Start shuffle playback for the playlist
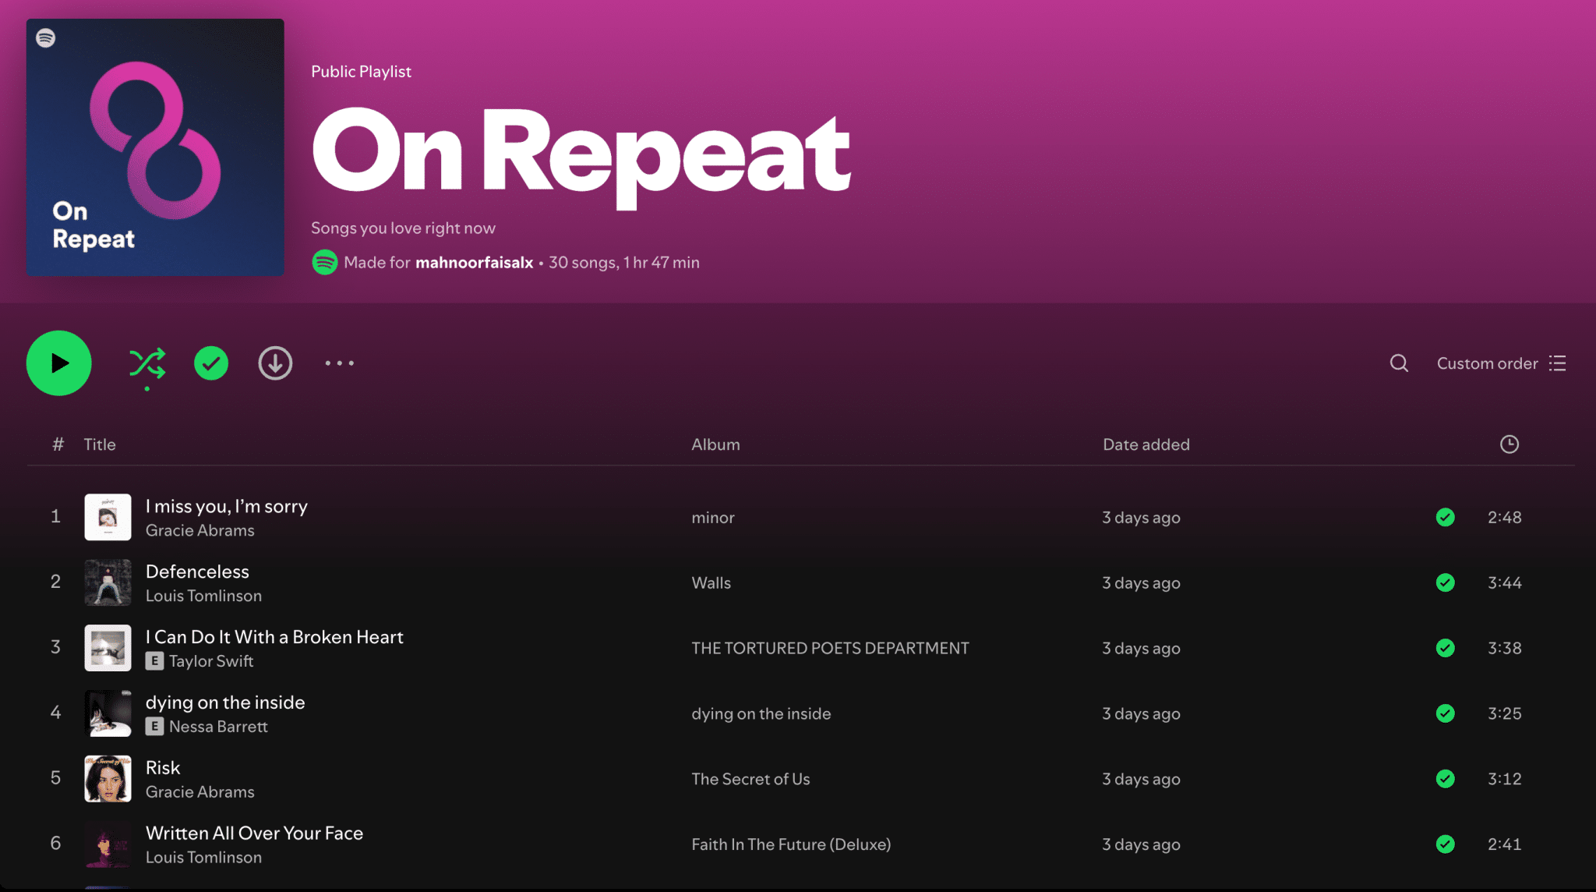Image resolution: width=1596 pixels, height=892 pixels. [148, 363]
